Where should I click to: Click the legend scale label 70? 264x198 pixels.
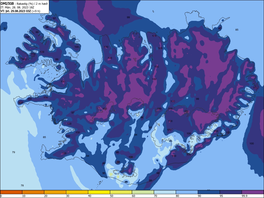tap(155, 196)
